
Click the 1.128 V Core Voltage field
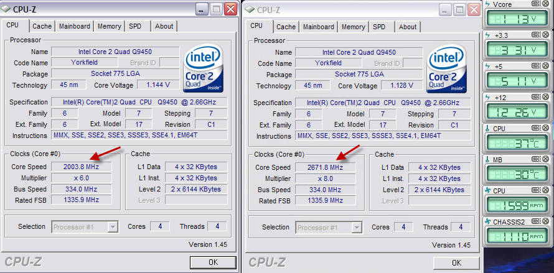(x=402, y=86)
